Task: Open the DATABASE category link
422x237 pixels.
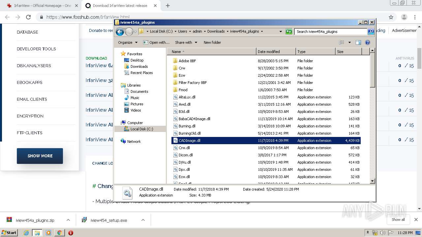Action: 27,32
